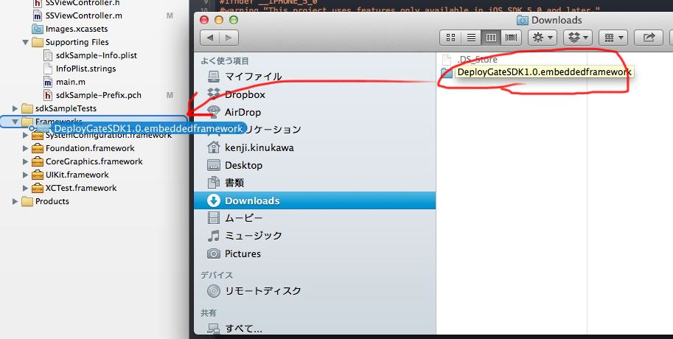Expand CoreGraphics.framework in navigator
Image resolution: width=673 pixels, height=339 pixels.
coord(25,162)
